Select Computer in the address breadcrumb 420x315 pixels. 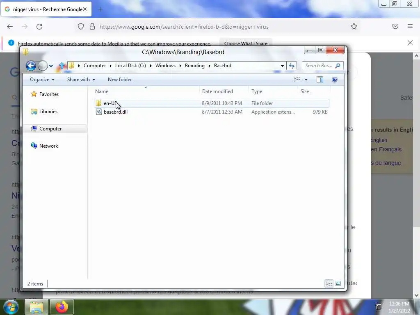95,66
